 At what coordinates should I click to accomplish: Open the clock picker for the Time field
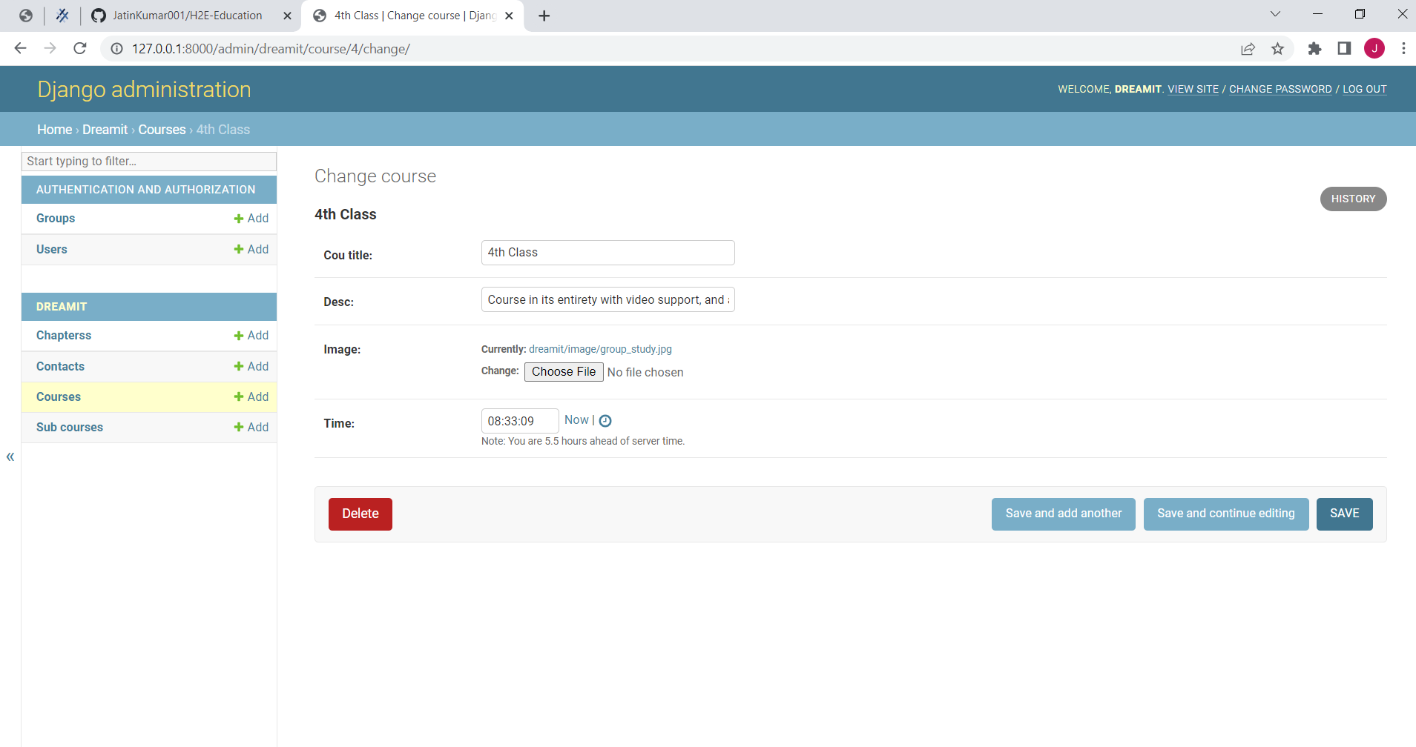point(606,420)
